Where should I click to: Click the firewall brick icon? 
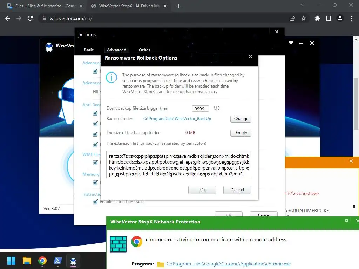click(118, 244)
